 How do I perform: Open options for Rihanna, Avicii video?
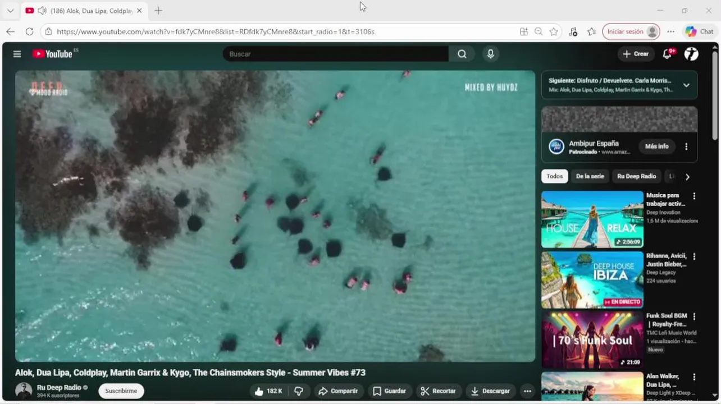[x=695, y=256]
